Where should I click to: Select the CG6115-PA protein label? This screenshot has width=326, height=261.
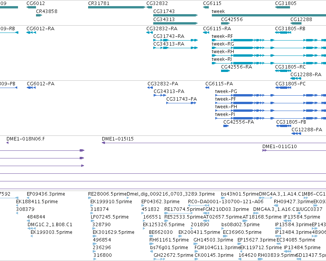click(219, 84)
